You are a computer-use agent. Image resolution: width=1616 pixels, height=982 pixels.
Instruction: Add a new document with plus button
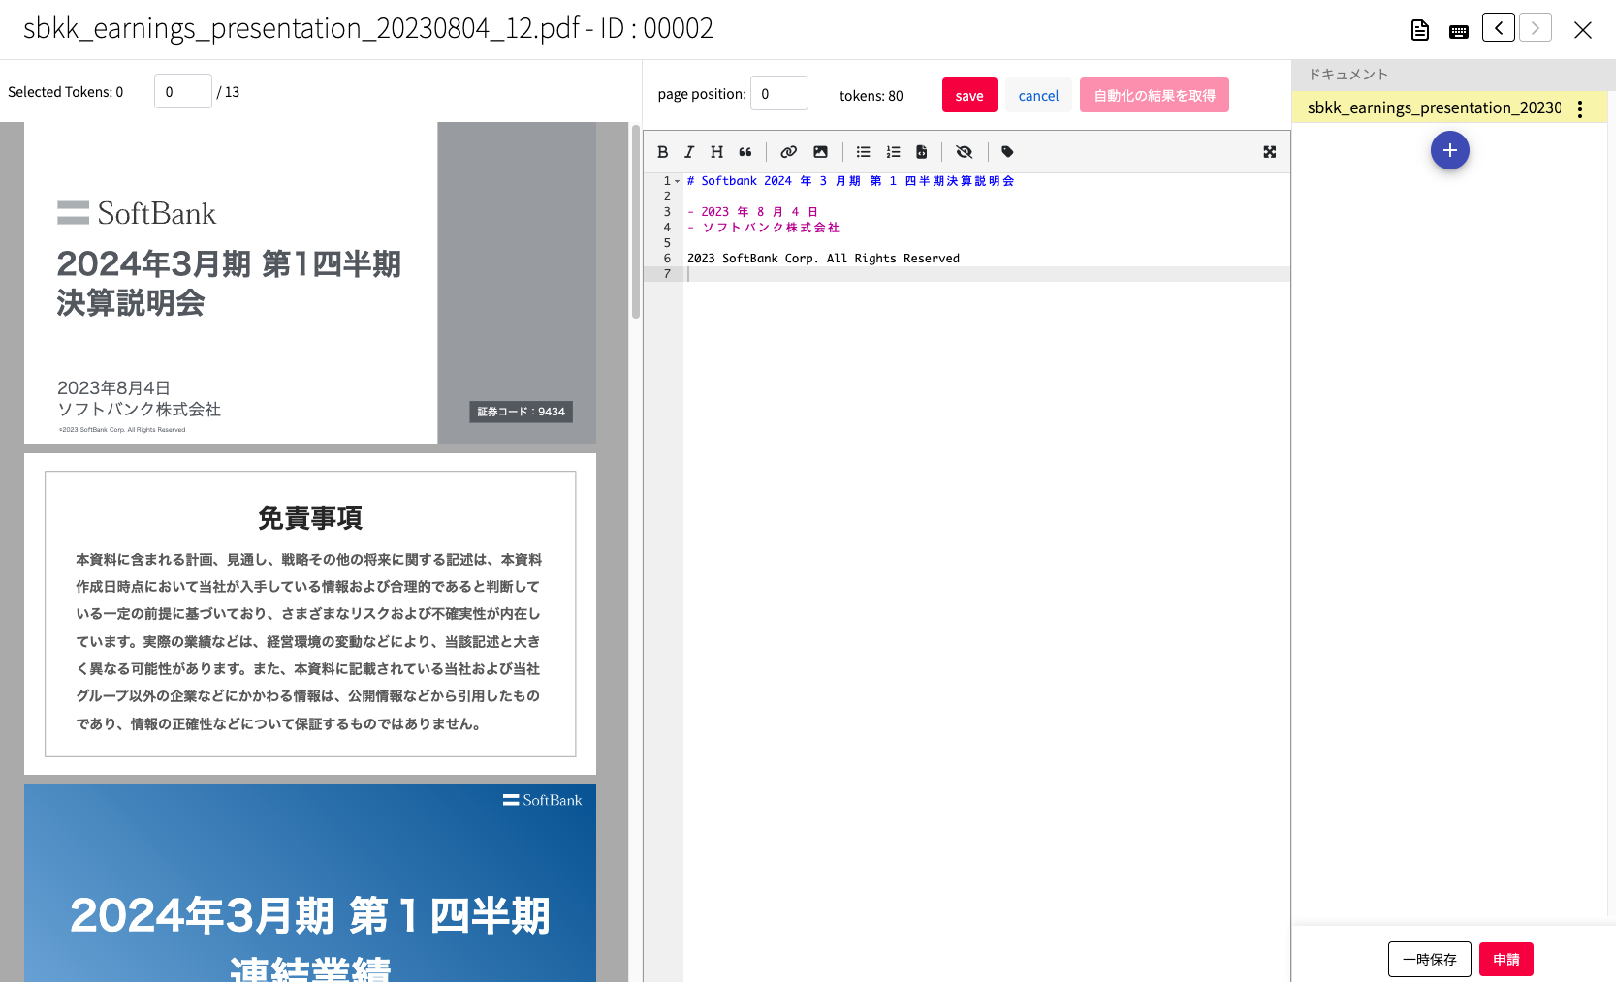[x=1450, y=150]
